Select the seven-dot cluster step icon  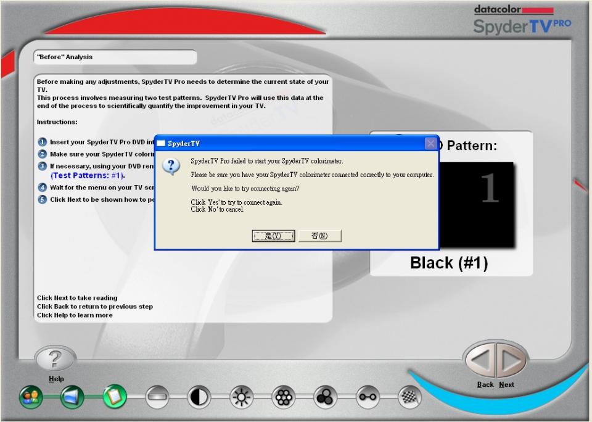(283, 398)
